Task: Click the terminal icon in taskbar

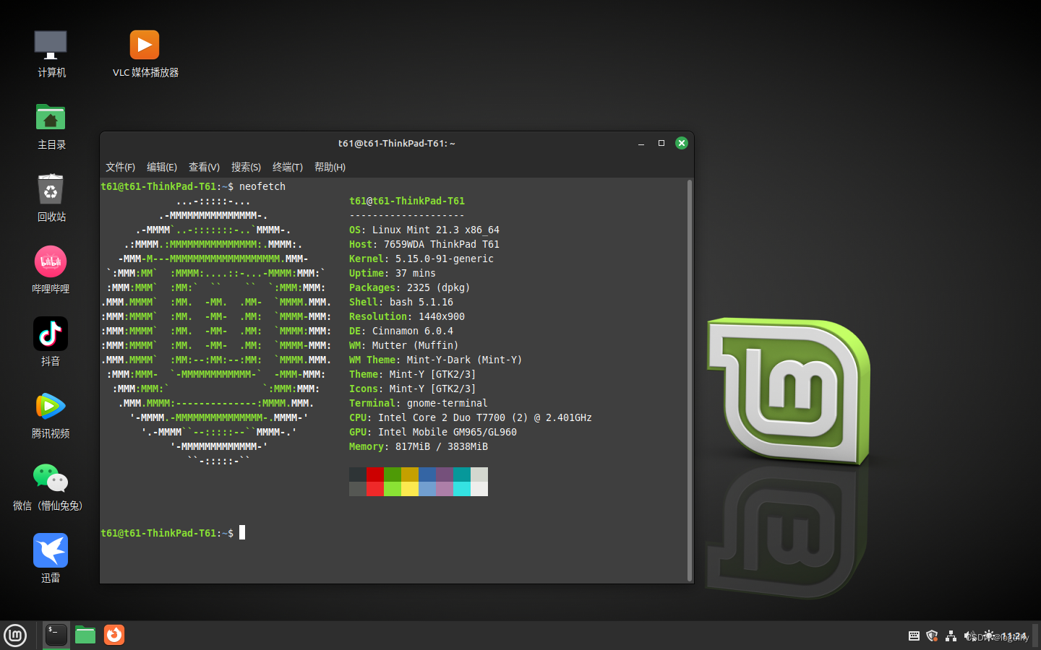Action: pyautogui.click(x=56, y=635)
